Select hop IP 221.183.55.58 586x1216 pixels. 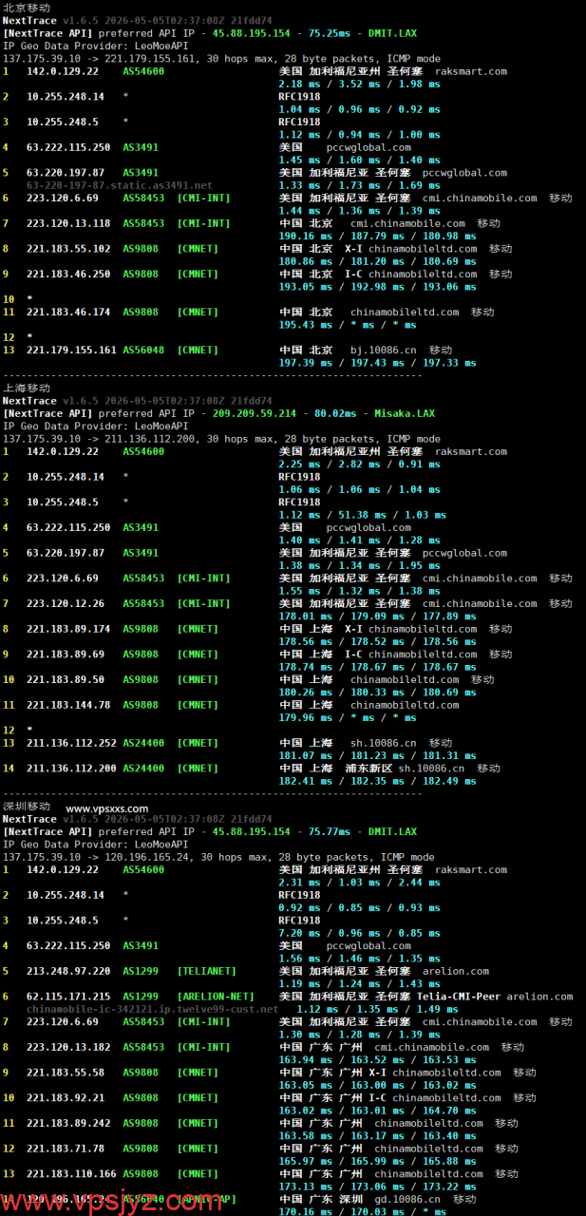point(66,1073)
